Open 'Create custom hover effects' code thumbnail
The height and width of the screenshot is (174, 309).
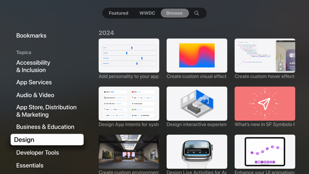265,56
